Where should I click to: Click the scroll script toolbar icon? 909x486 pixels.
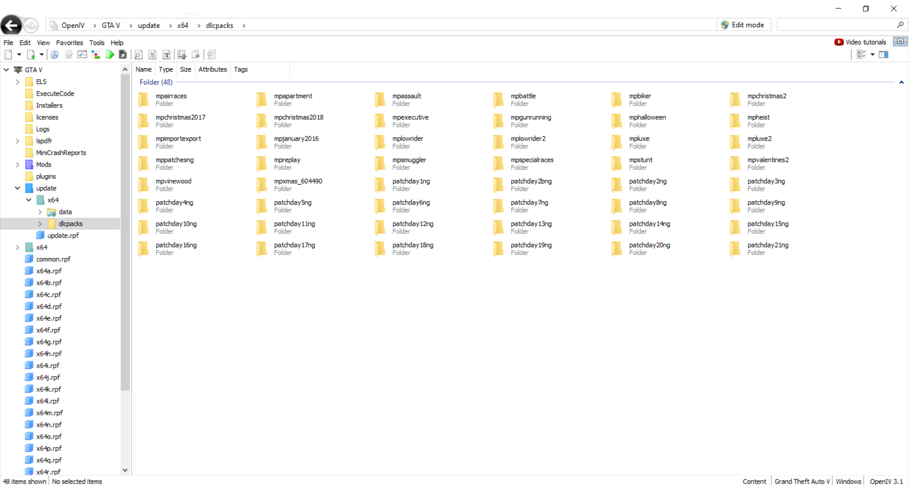tap(212, 55)
